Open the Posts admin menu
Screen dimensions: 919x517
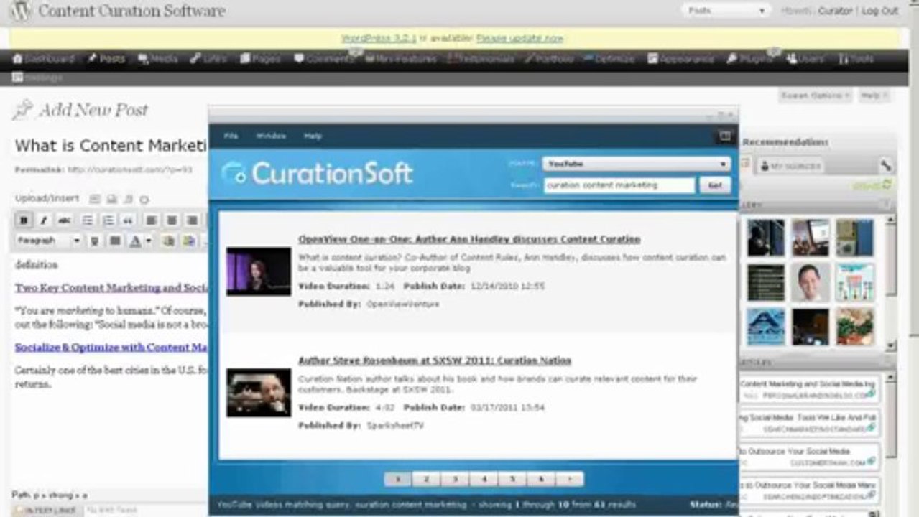(x=106, y=59)
